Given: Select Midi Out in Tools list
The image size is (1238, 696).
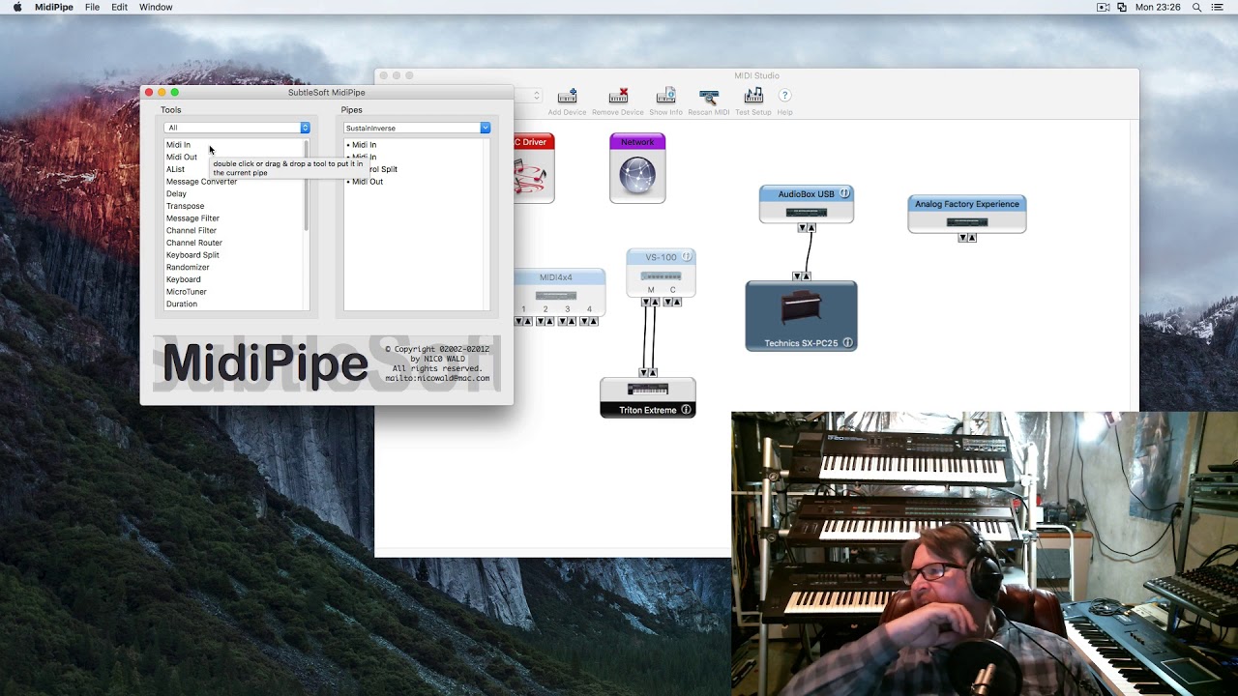Looking at the screenshot, I should click(x=182, y=157).
